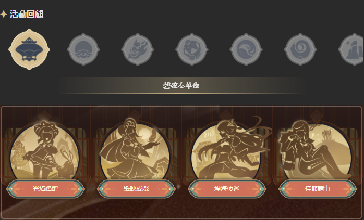The image size is (364, 220).
Task: Select the gray mushroom event icon
Action: click(83, 49)
